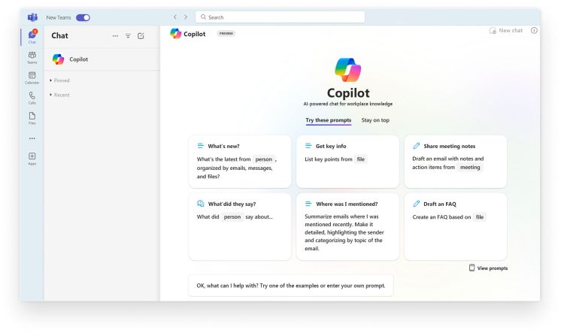This screenshot has height=336, width=564.
Task: Click the New chat button
Action: tap(506, 31)
